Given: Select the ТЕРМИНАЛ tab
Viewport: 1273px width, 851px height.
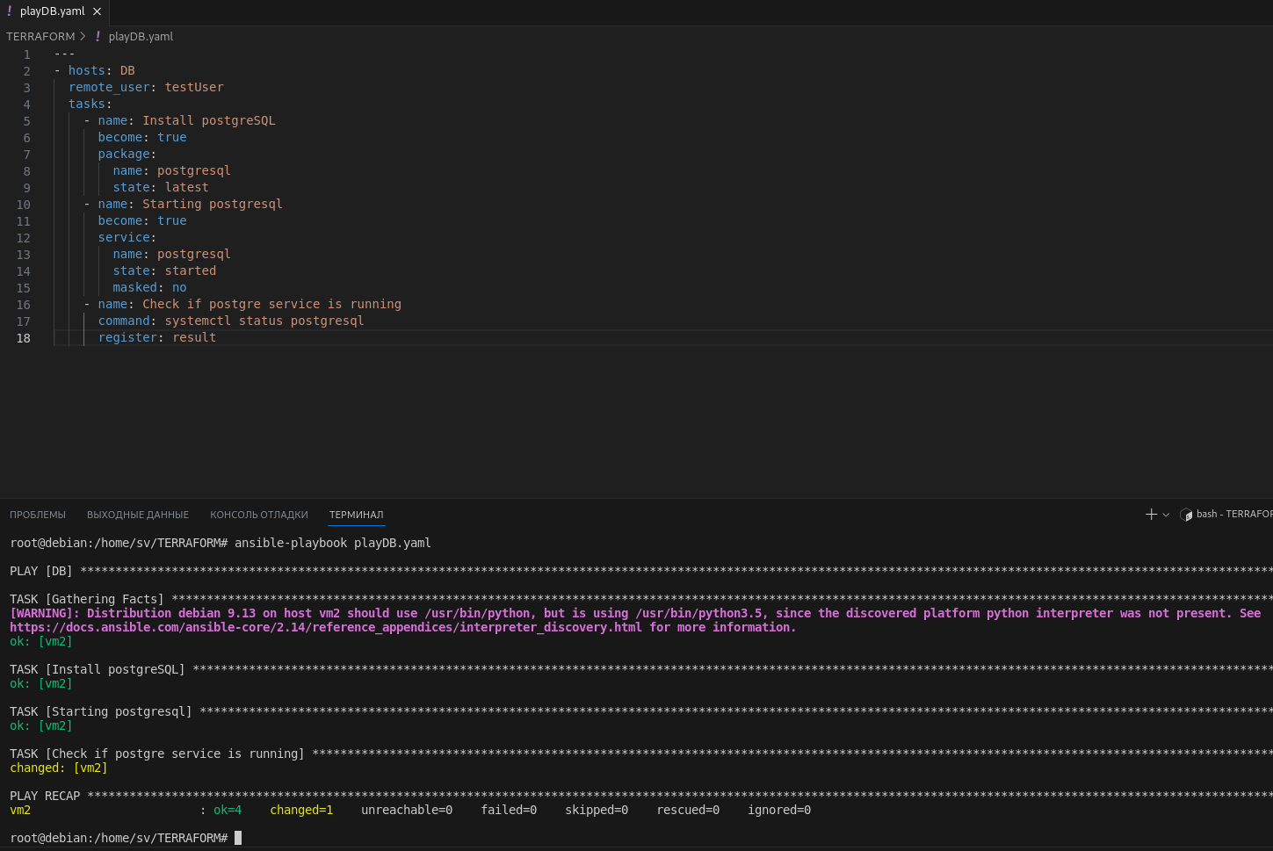Looking at the screenshot, I should 356,515.
